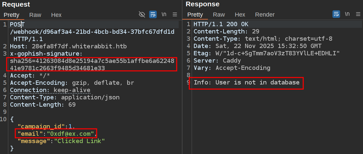
Task: Toggle the \n newline display in Response panel
Action: click(347, 14)
